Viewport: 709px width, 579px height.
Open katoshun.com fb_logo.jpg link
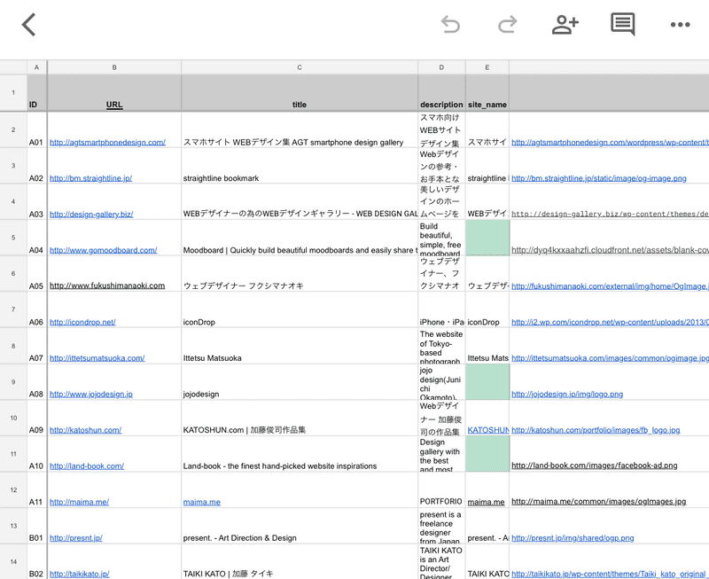coord(596,430)
